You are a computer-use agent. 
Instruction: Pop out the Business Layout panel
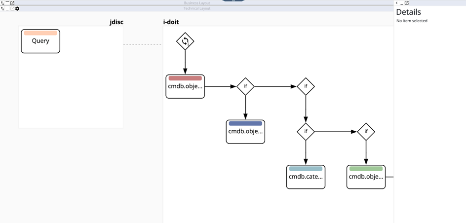pyautogui.click(x=12, y=3)
